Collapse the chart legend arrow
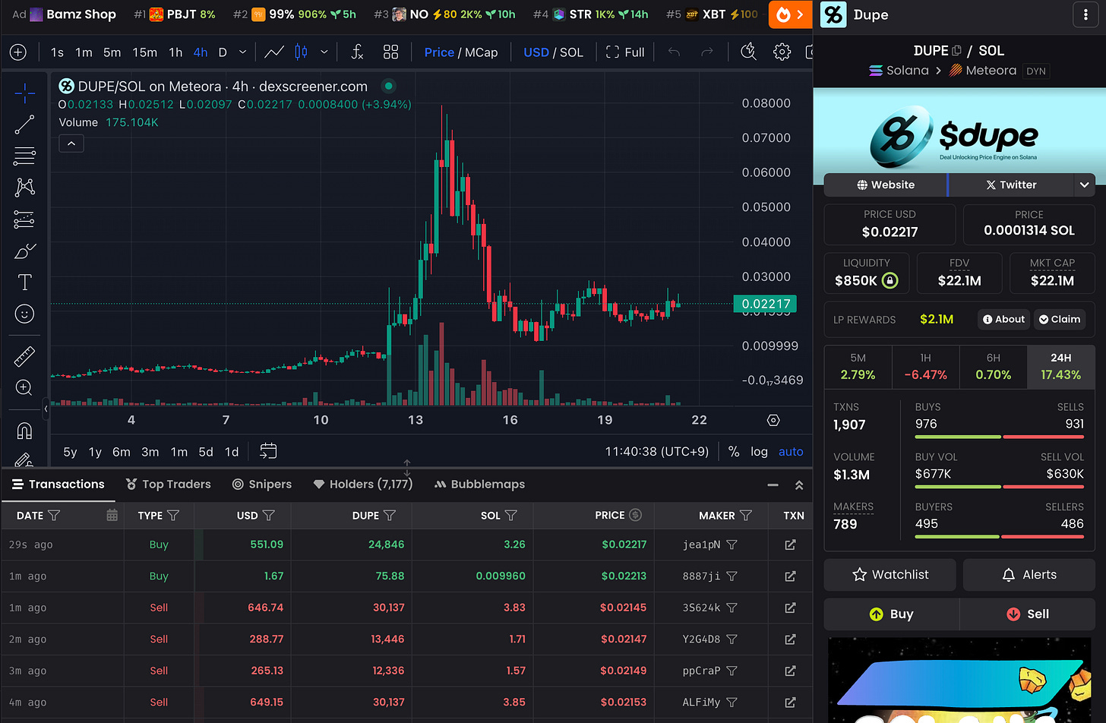The width and height of the screenshot is (1106, 723). pos(71,143)
